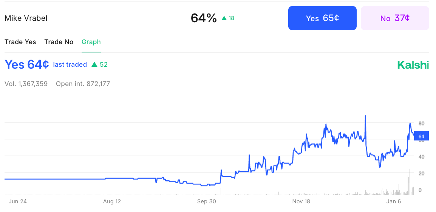
Task: Select the Graph tab
Action: pyautogui.click(x=91, y=42)
